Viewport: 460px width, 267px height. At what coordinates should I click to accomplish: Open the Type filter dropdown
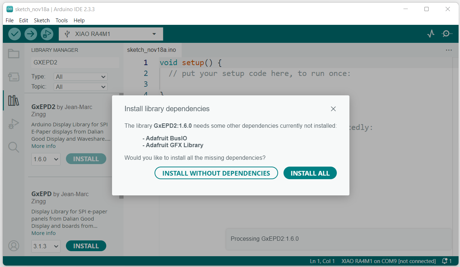80,77
